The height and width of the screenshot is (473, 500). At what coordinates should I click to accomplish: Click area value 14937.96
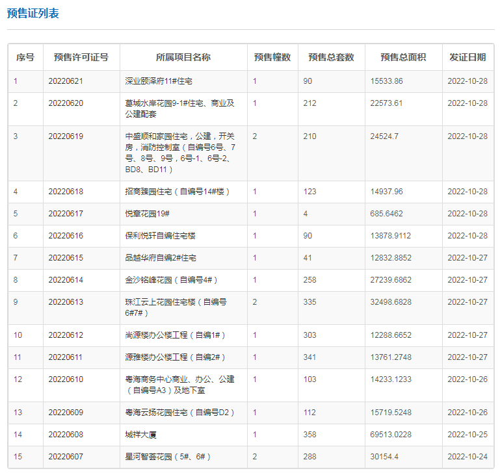click(x=386, y=192)
